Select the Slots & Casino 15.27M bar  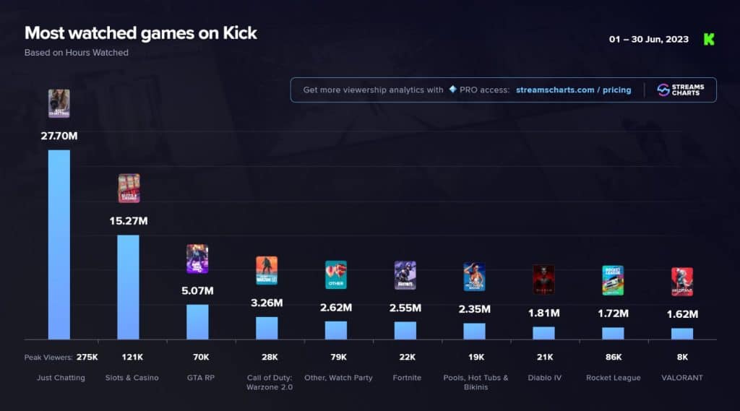(x=129, y=287)
